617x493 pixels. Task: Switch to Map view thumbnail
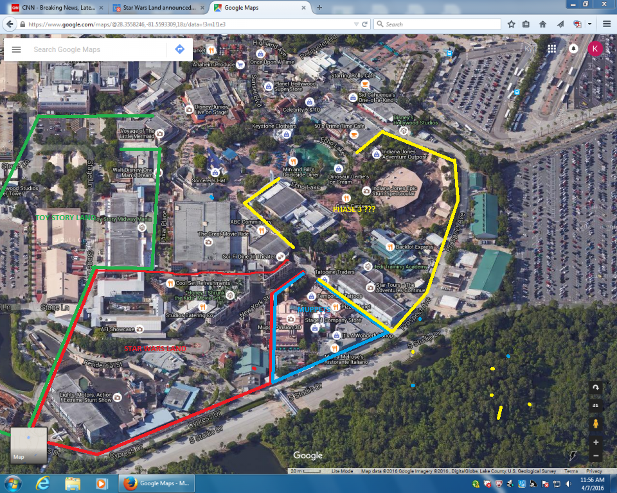pos(28,445)
